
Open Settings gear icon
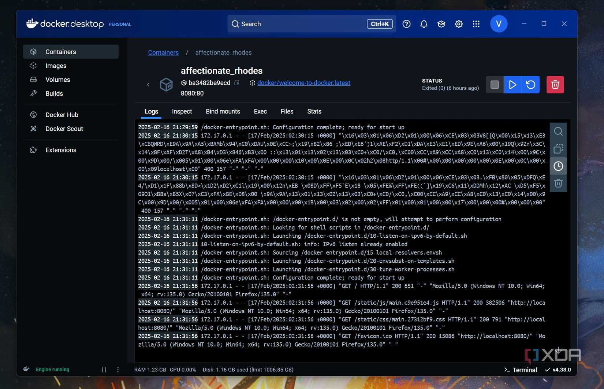[x=459, y=24]
